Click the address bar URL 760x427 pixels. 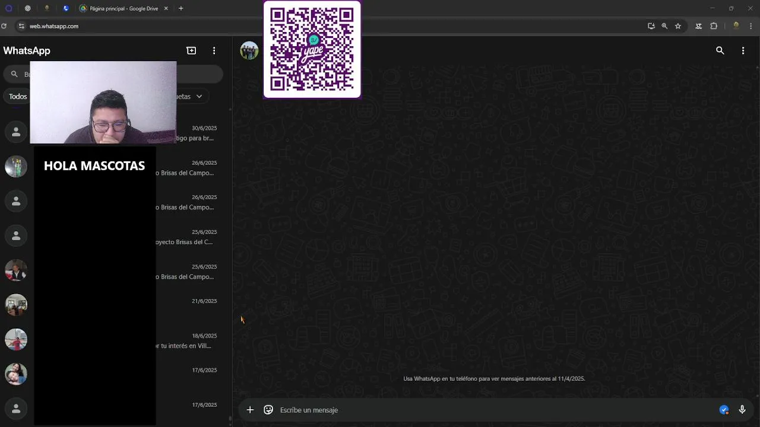point(54,26)
